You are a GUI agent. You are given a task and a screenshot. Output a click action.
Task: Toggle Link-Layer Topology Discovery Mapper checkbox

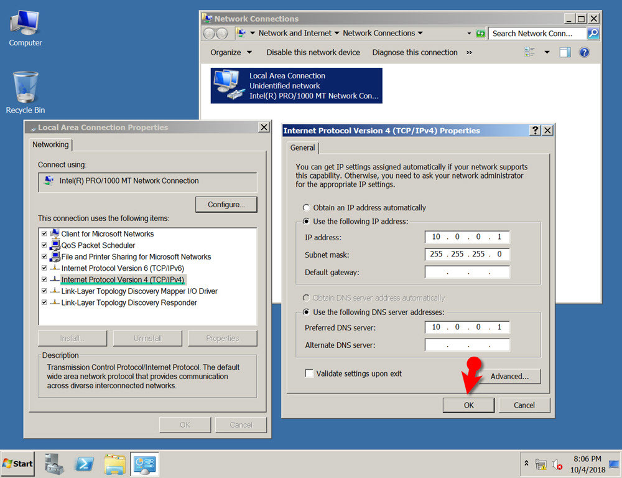coord(44,291)
